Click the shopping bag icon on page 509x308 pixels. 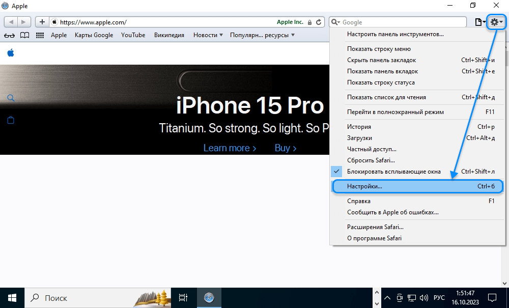coord(11,120)
